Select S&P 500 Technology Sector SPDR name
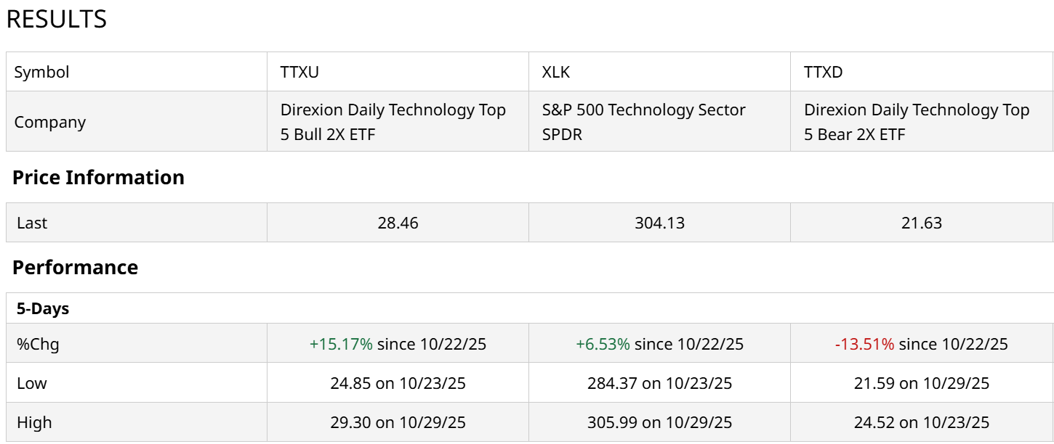 click(643, 122)
